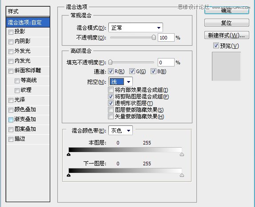Click the 不透明度 opacity slider handle
This screenshot has width=255, height=207.
pyautogui.click(x=154, y=38)
